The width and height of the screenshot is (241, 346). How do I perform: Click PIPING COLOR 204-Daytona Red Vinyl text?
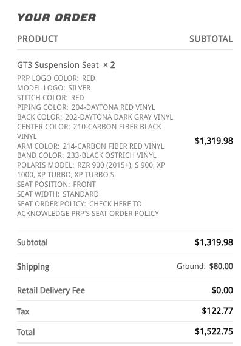[86, 107]
